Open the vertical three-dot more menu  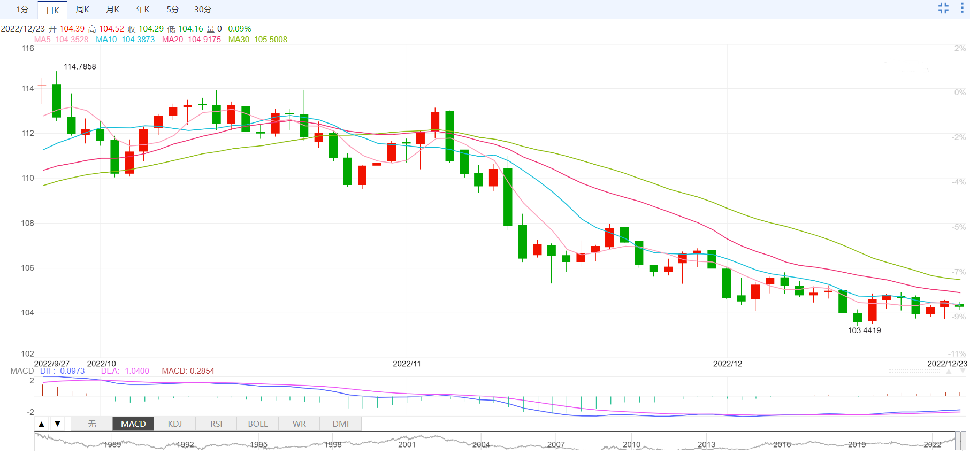pos(961,8)
